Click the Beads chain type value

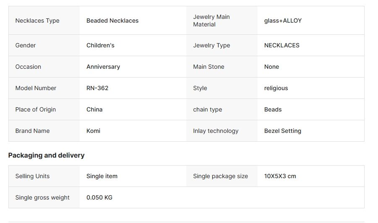[x=273, y=109]
